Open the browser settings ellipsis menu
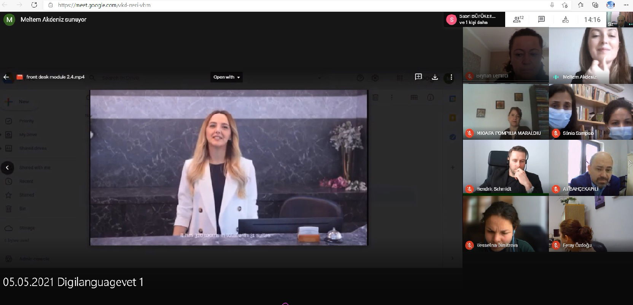 coord(626,5)
